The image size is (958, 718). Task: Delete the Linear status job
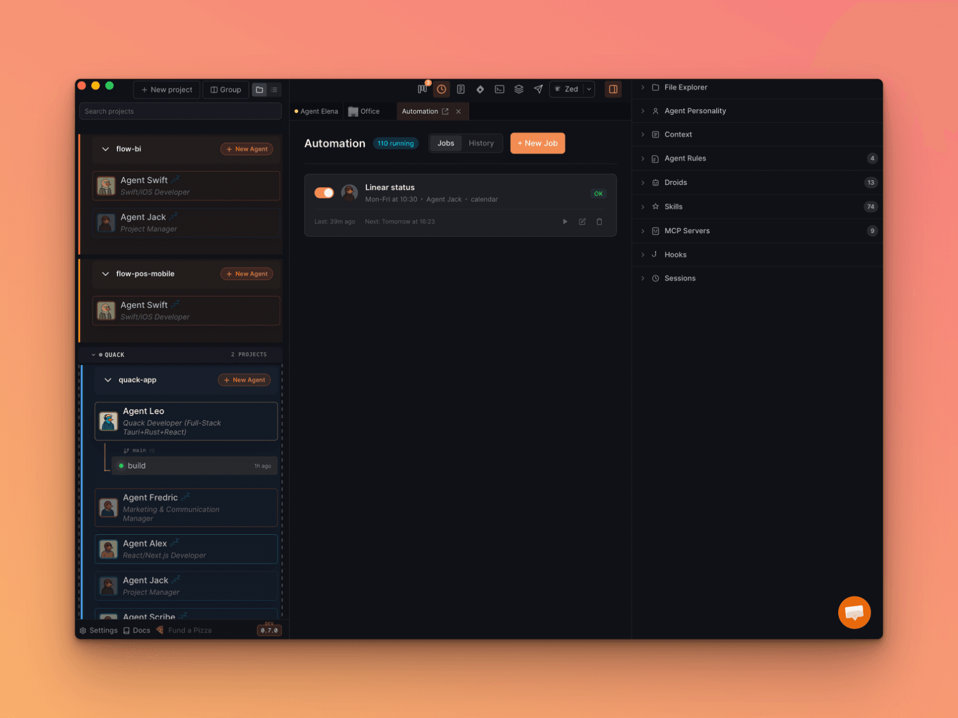599,222
